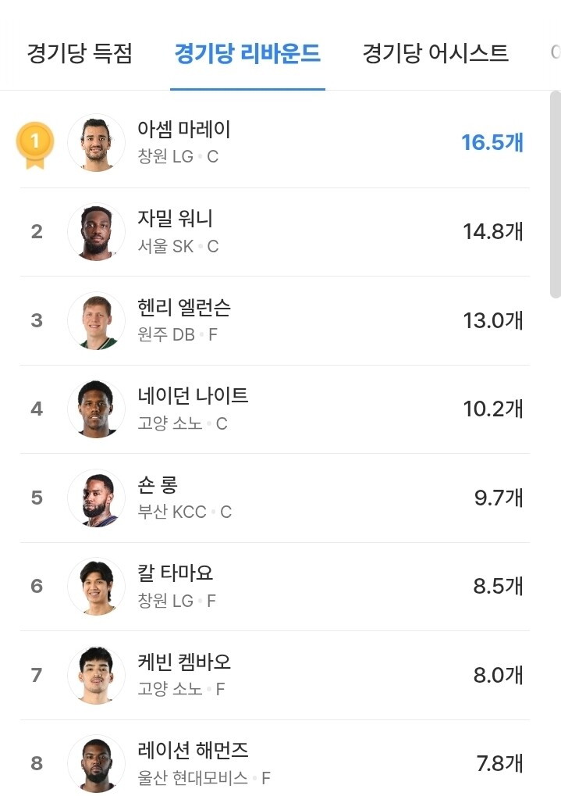Click 칼 타마요 avatar image
This screenshot has height=796, width=561.
(96, 586)
